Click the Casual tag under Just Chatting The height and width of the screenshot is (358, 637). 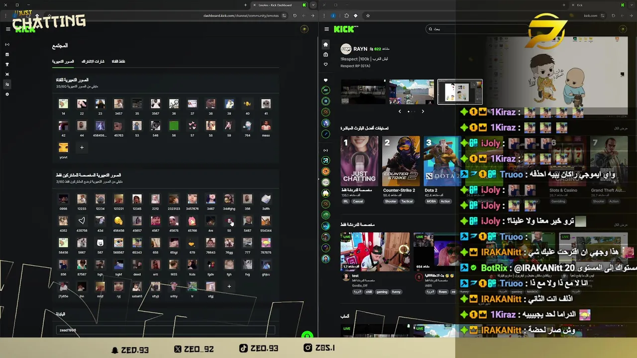tap(358, 201)
